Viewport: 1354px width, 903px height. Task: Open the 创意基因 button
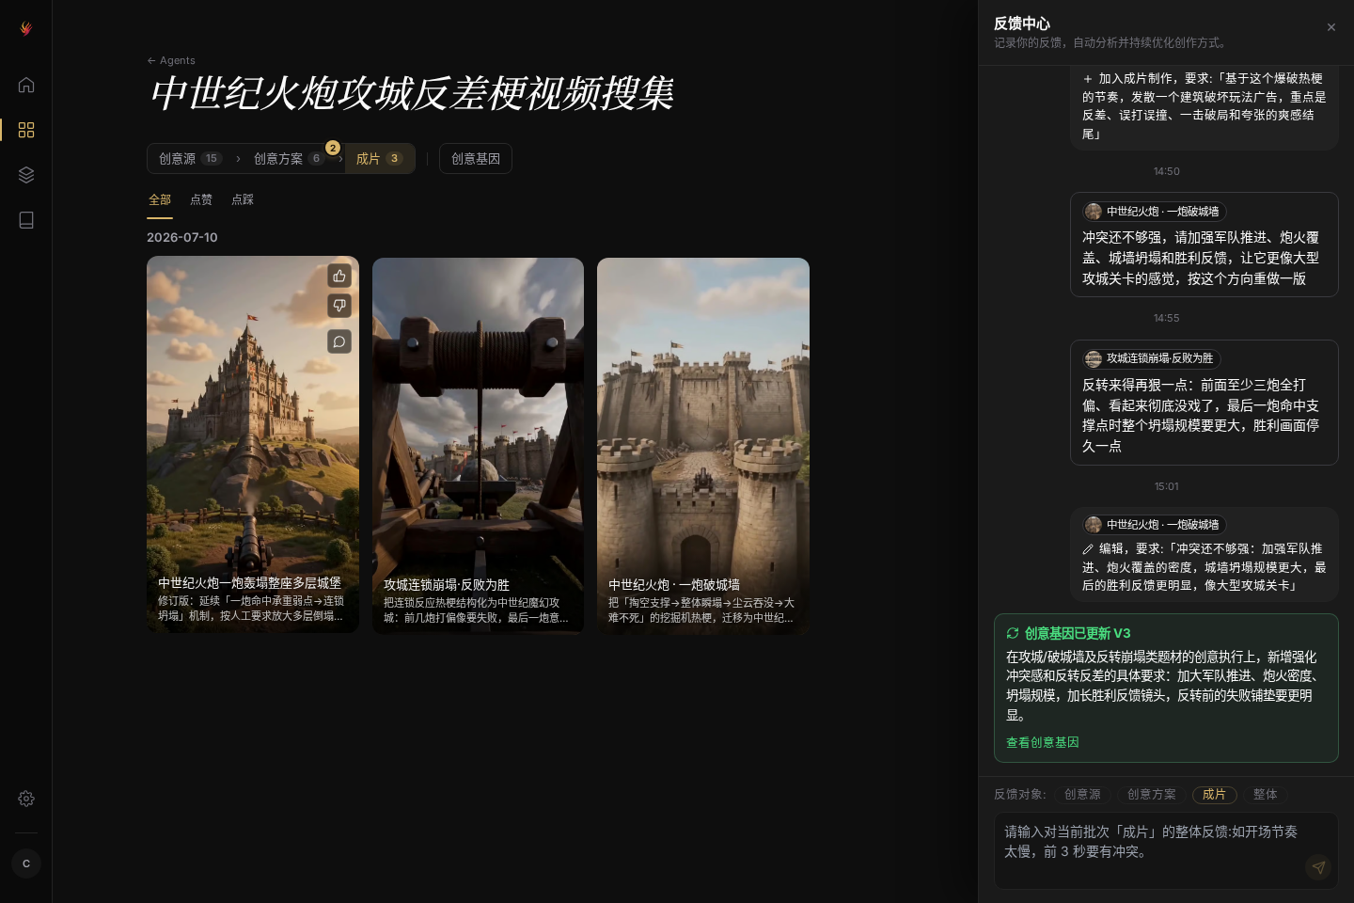(476, 159)
